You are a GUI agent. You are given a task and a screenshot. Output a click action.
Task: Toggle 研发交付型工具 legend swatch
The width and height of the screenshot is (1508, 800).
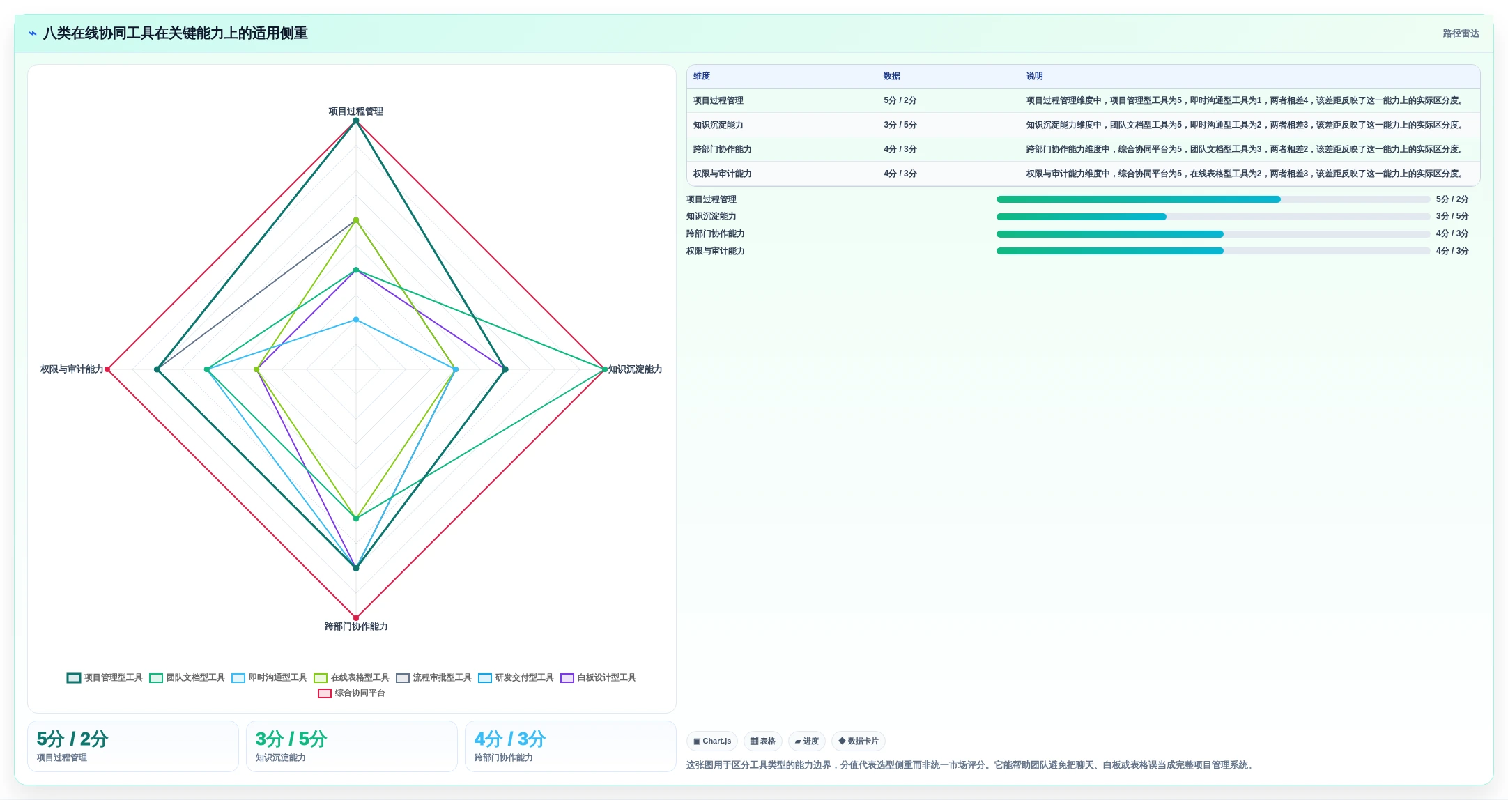point(485,677)
